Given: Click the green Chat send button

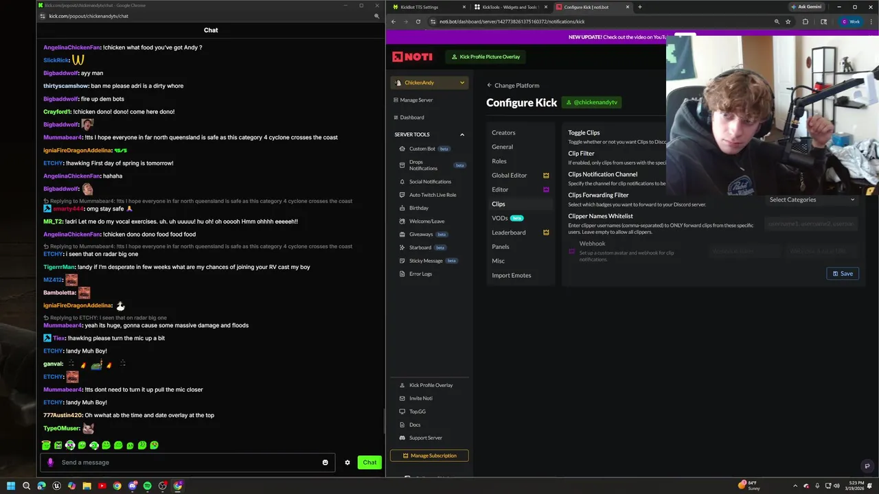Looking at the screenshot, I should [x=369, y=462].
